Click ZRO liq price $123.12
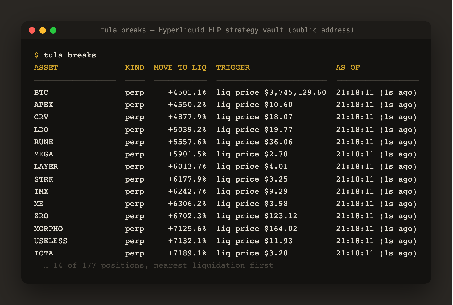The image size is (453, 305). [x=257, y=216]
